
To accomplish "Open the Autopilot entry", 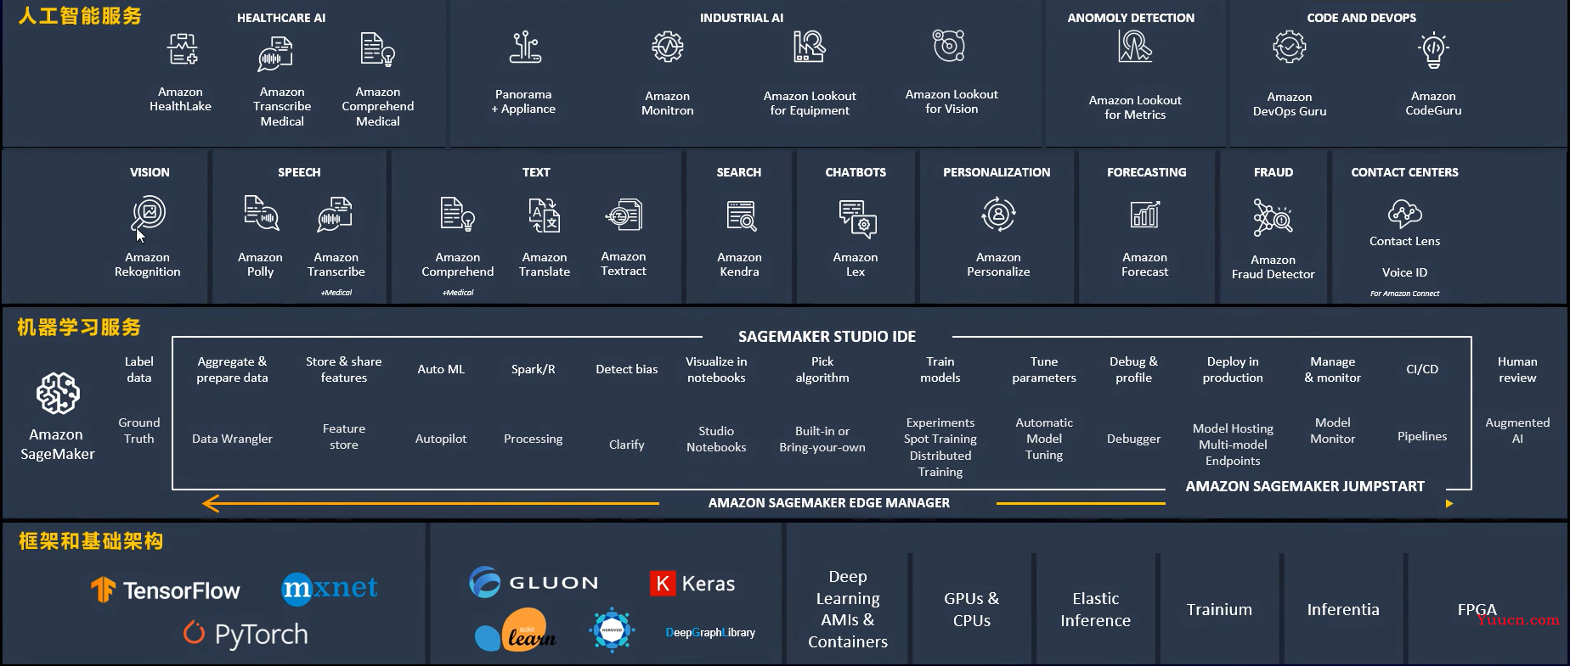I will pyautogui.click(x=441, y=439).
